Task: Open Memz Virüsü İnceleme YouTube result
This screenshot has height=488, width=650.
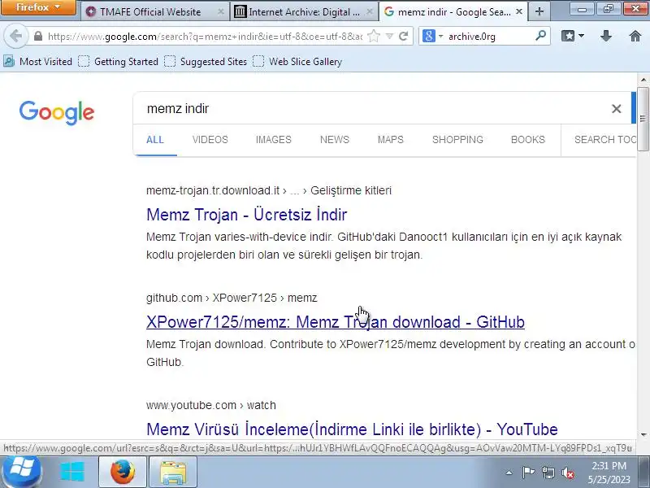Action: pos(352,429)
